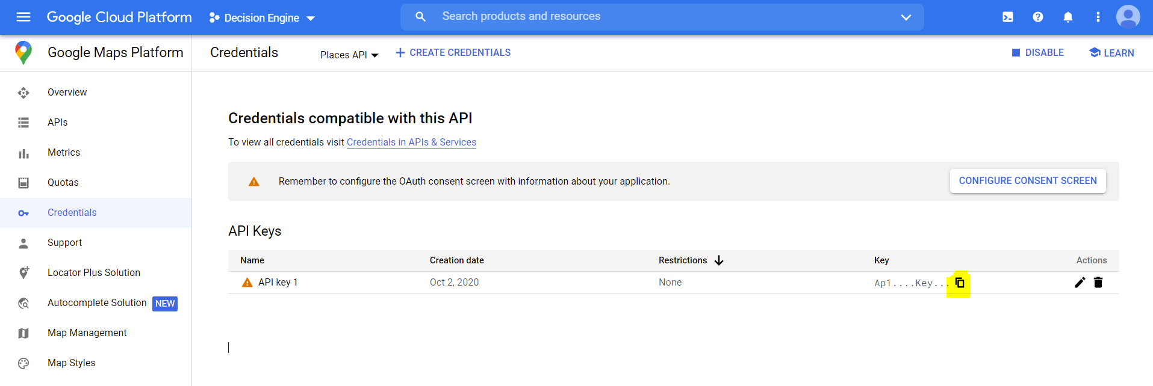Click the NEW badge on Autocomplete Solution
1153x386 pixels.
pos(165,304)
